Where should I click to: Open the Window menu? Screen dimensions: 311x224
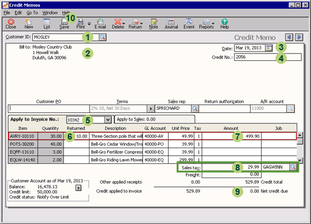click(50, 13)
